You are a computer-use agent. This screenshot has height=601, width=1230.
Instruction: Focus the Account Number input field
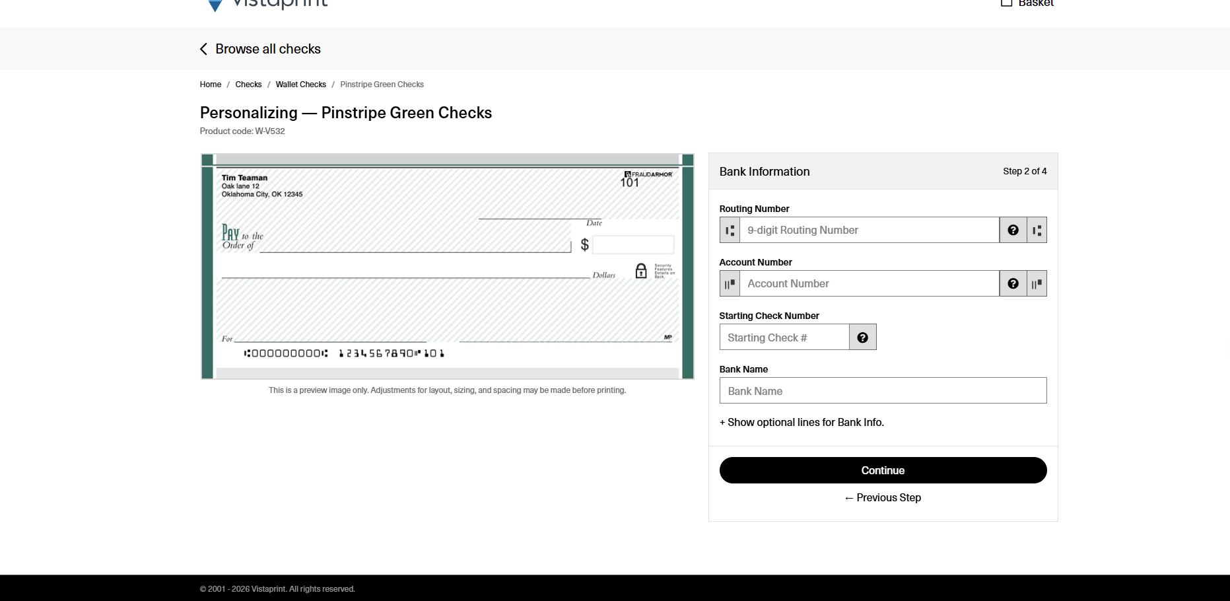[x=869, y=283]
